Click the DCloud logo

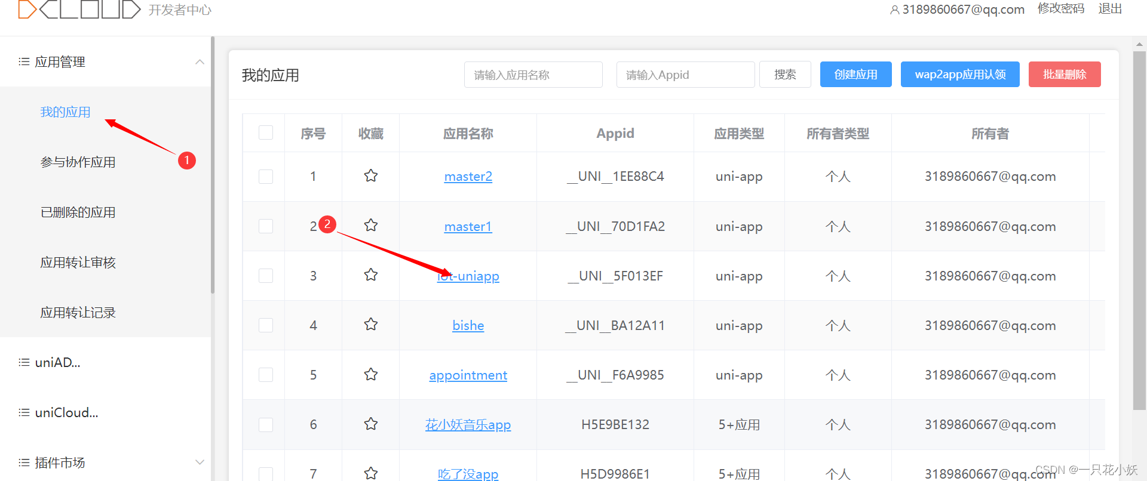point(79,10)
